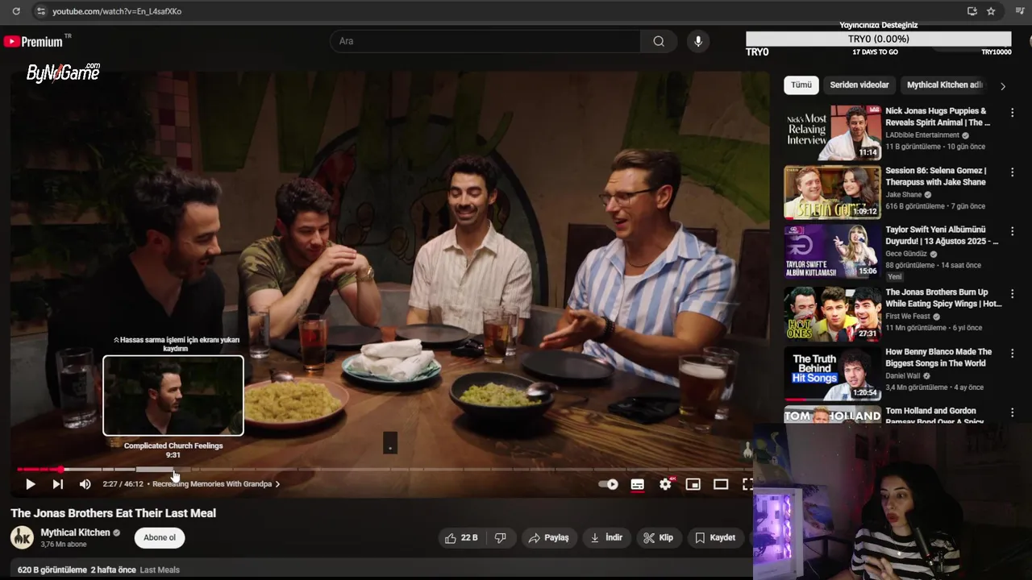Image resolution: width=1032 pixels, height=580 pixels.
Task: Select the Tümü filter chip
Action: (801, 85)
